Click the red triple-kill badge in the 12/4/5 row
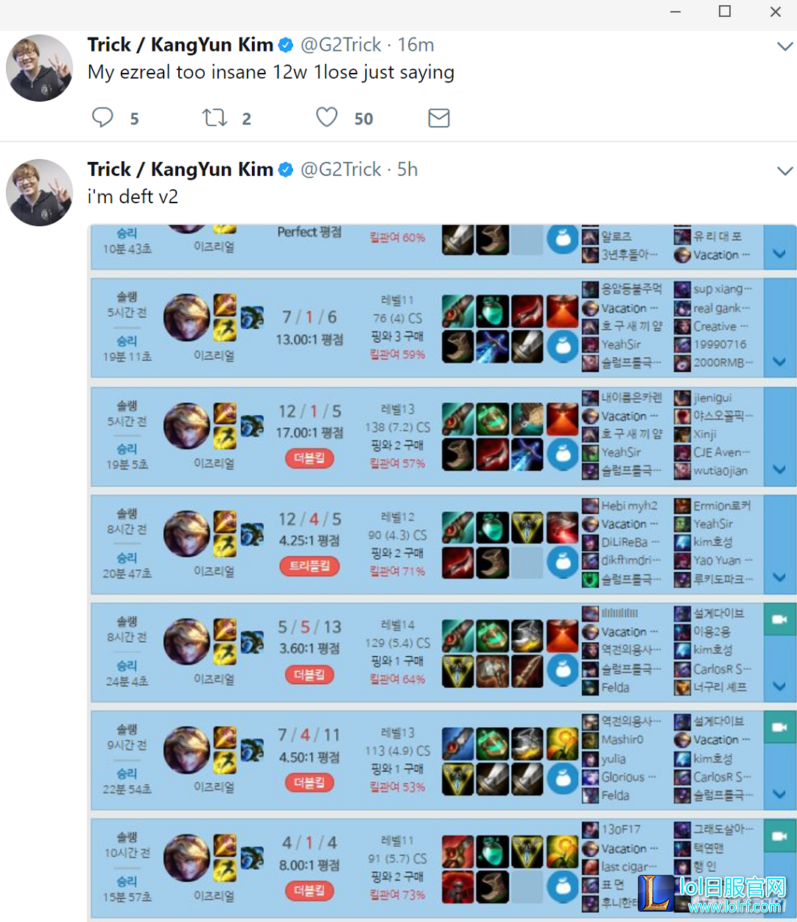797x922 pixels. [x=309, y=566]
